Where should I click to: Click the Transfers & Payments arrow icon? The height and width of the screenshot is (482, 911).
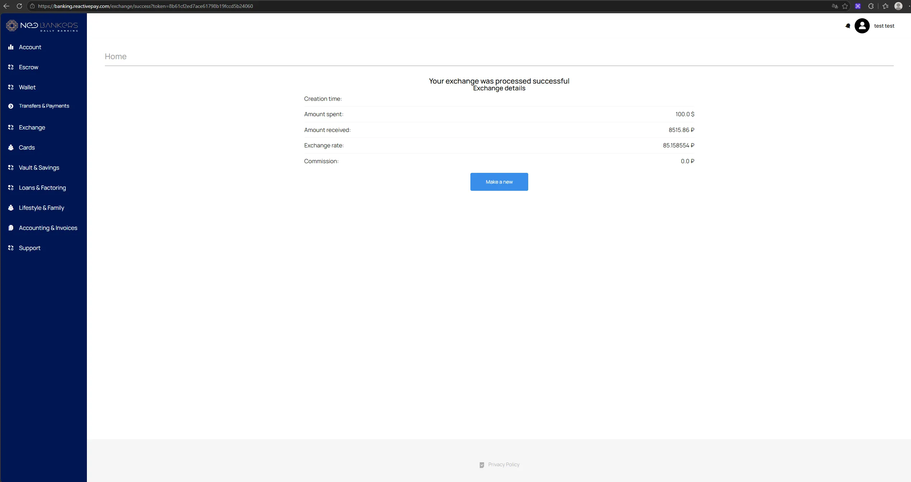point(11,106)
